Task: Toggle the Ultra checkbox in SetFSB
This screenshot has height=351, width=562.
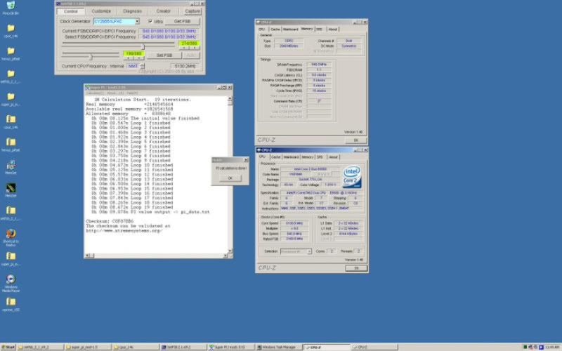Action: pyautogui.click(x=150, y=22)
